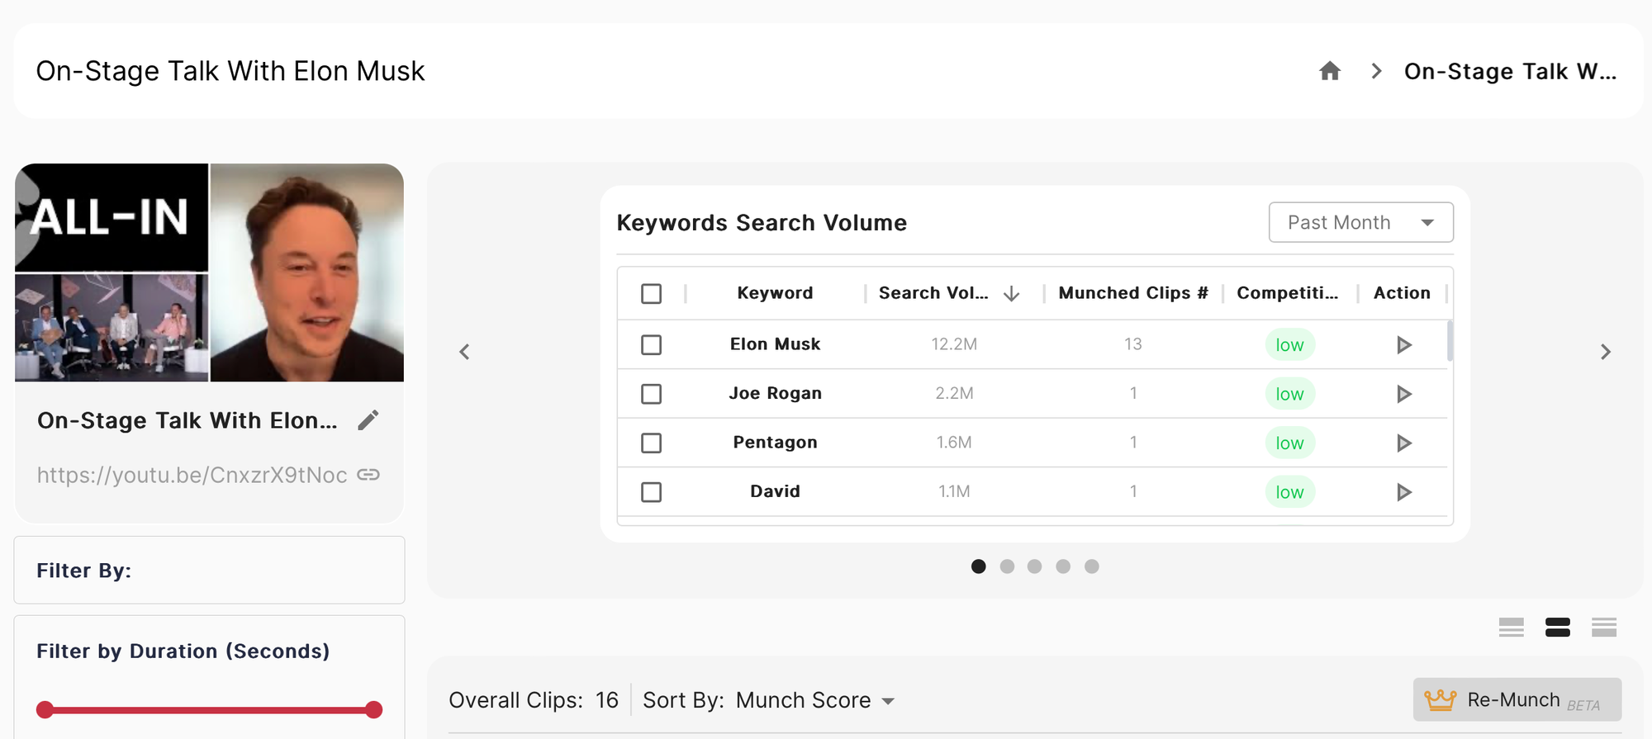Play clips for Elon Musk keyword
Image resolution: width=1652 pixels, height=739 pixels.
pyautogui.click(x=1403, y=344)
